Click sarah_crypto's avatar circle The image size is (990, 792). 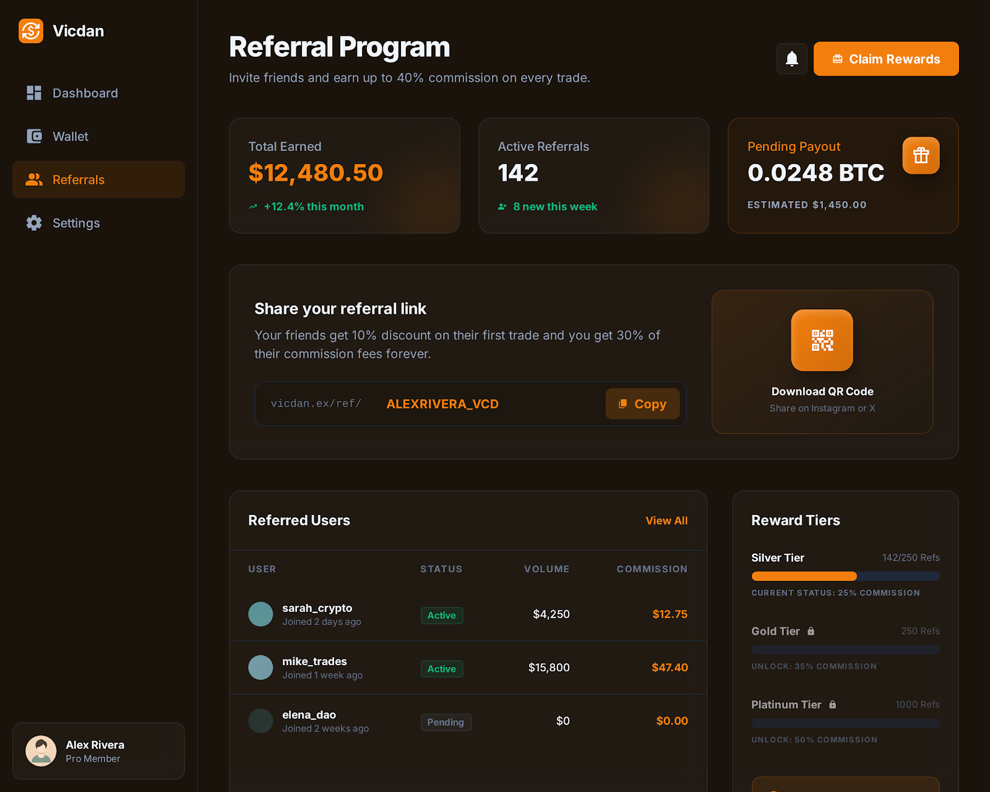pos(260,614)
